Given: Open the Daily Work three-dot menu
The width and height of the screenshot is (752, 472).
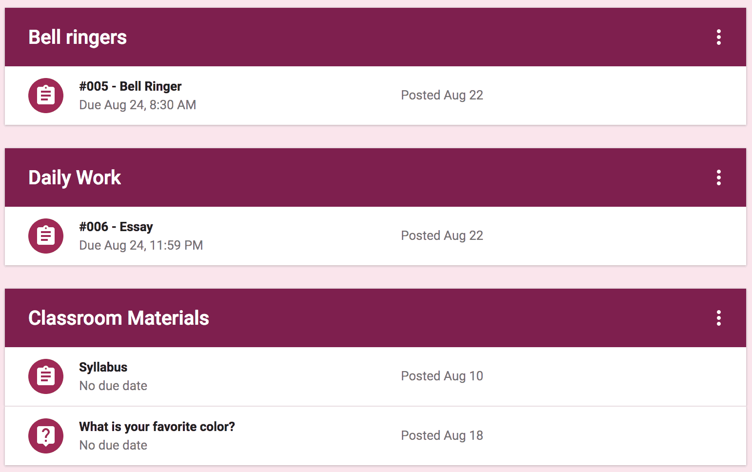Looking at the screenshot, I should pyautogui.click(x=718, y=177).
